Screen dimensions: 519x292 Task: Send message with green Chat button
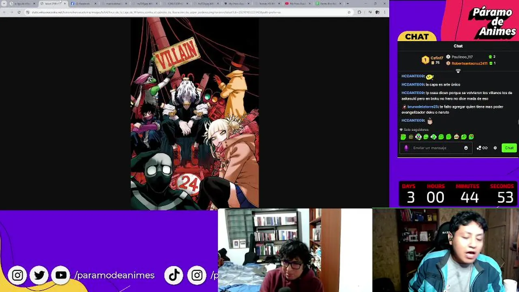click(x=509, y=148)
